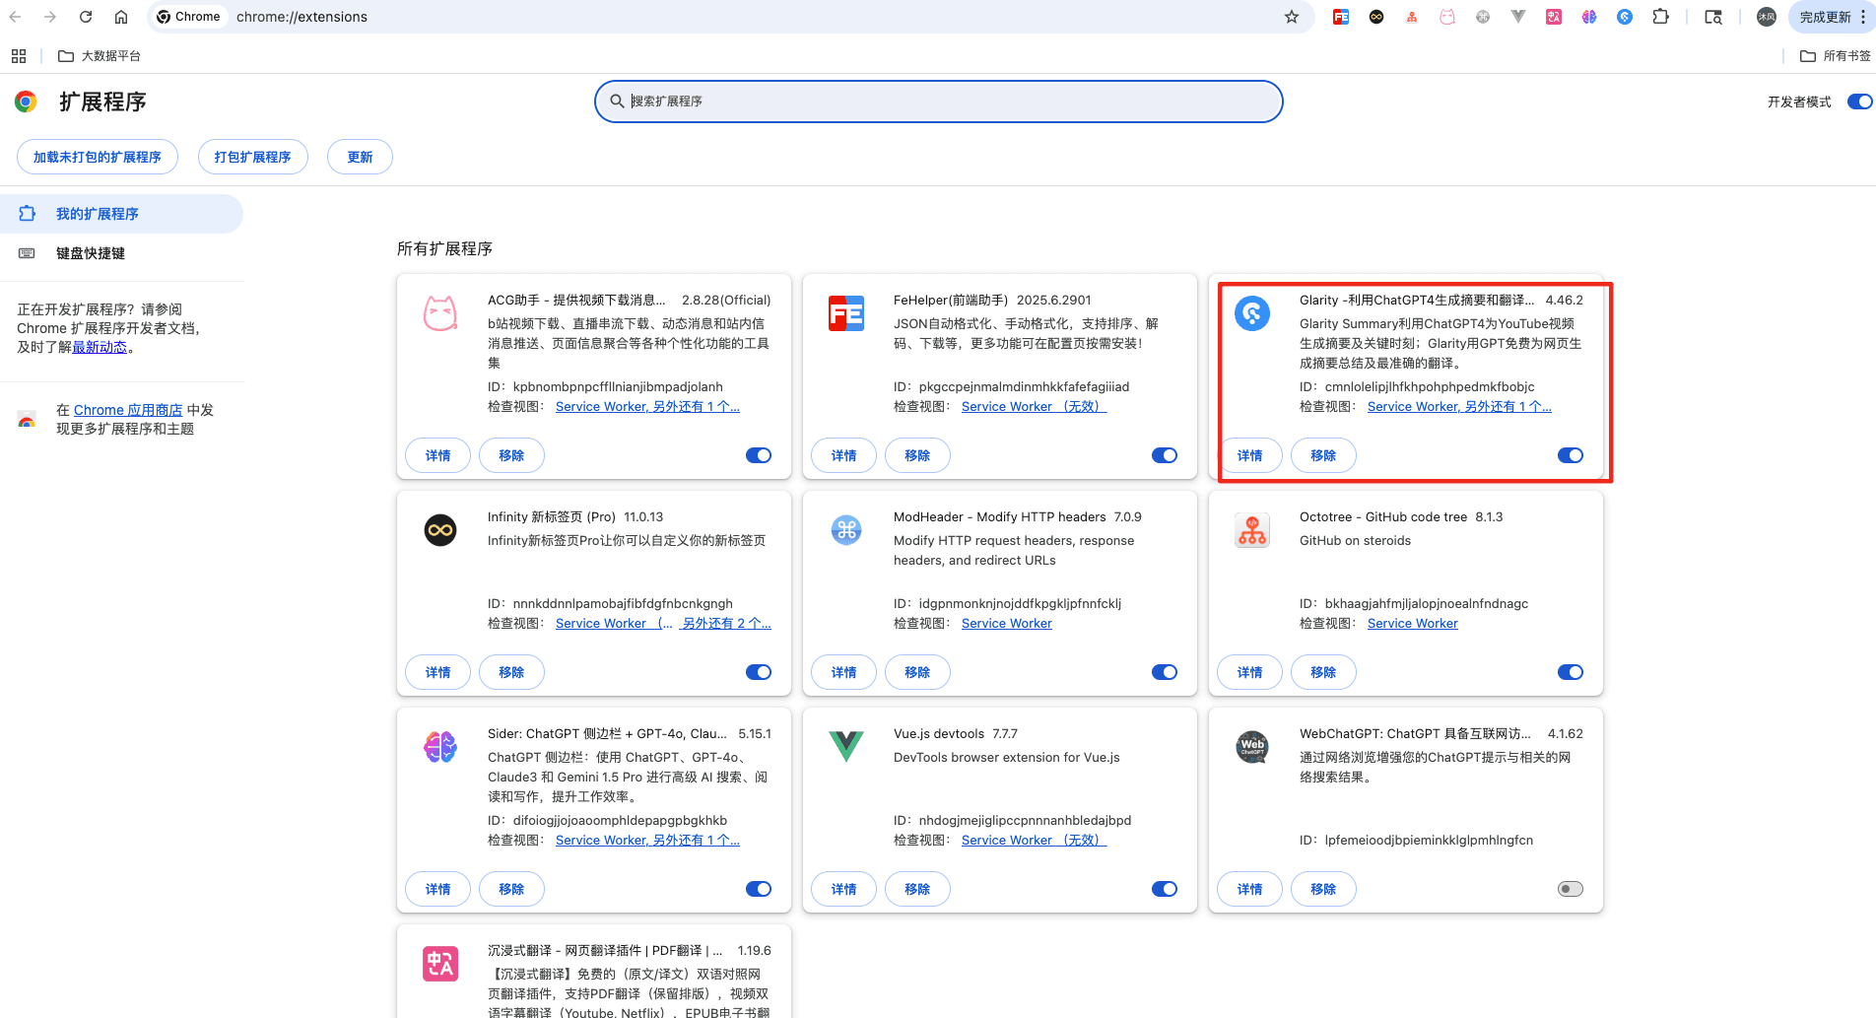Turn off the Octotree extension
This screenshot has width=1876, height=1018.
(1571, 672)
